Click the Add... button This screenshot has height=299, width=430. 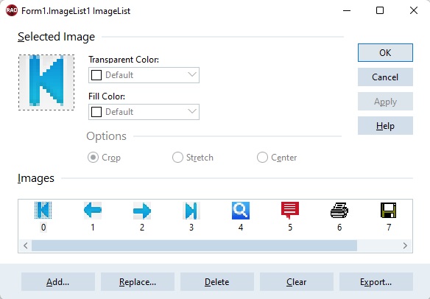[58, 282]
